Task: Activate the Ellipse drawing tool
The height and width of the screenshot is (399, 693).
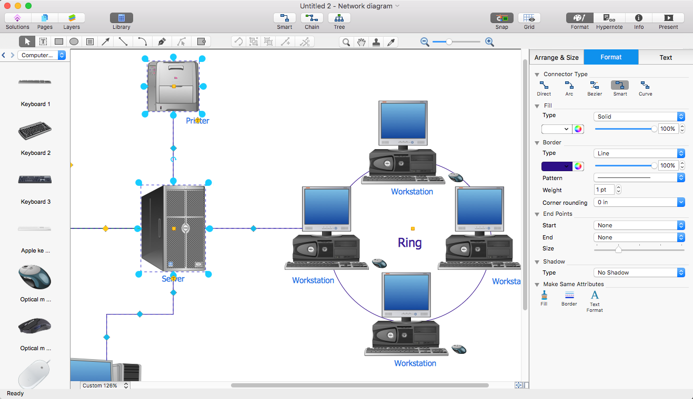Action: coord(74,41)
